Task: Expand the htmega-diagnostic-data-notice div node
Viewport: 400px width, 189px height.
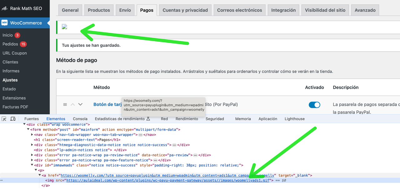Action: click(32, 145)
